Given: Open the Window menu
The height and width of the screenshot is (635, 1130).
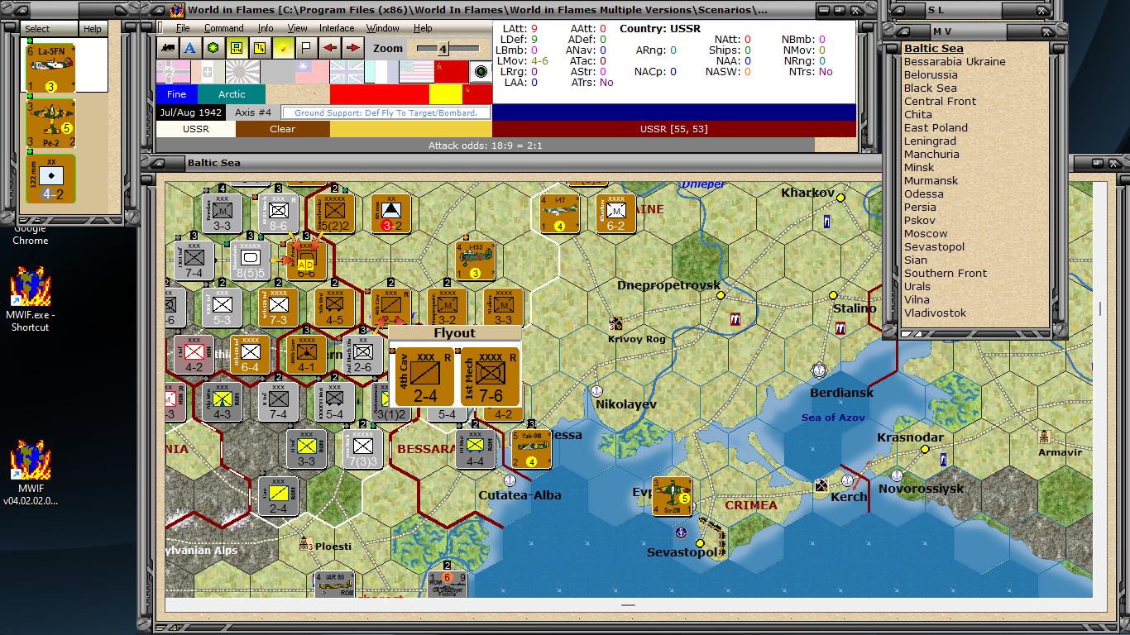Looking at the screenshot, I should click(383, 28).
